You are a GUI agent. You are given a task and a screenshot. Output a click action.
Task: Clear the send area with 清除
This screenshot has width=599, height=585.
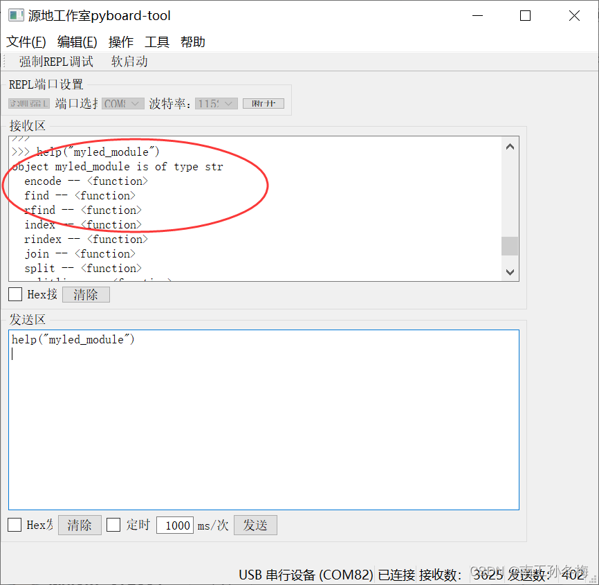click(80, 525)
